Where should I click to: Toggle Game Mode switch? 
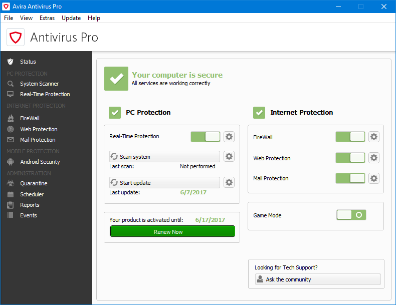351,215
